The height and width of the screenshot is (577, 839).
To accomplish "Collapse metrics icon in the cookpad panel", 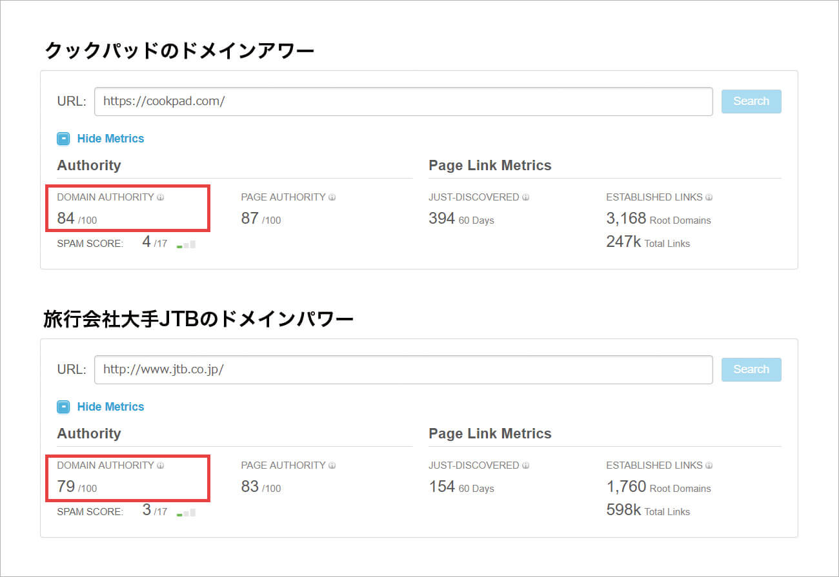I will point(63,139).
